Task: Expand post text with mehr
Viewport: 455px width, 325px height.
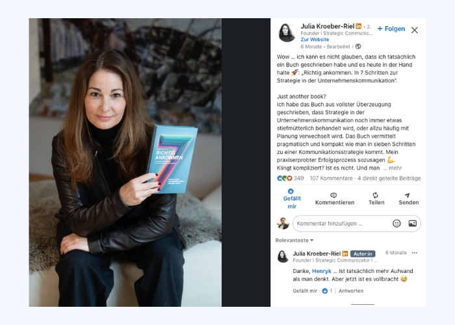Action: click(395, 168)
